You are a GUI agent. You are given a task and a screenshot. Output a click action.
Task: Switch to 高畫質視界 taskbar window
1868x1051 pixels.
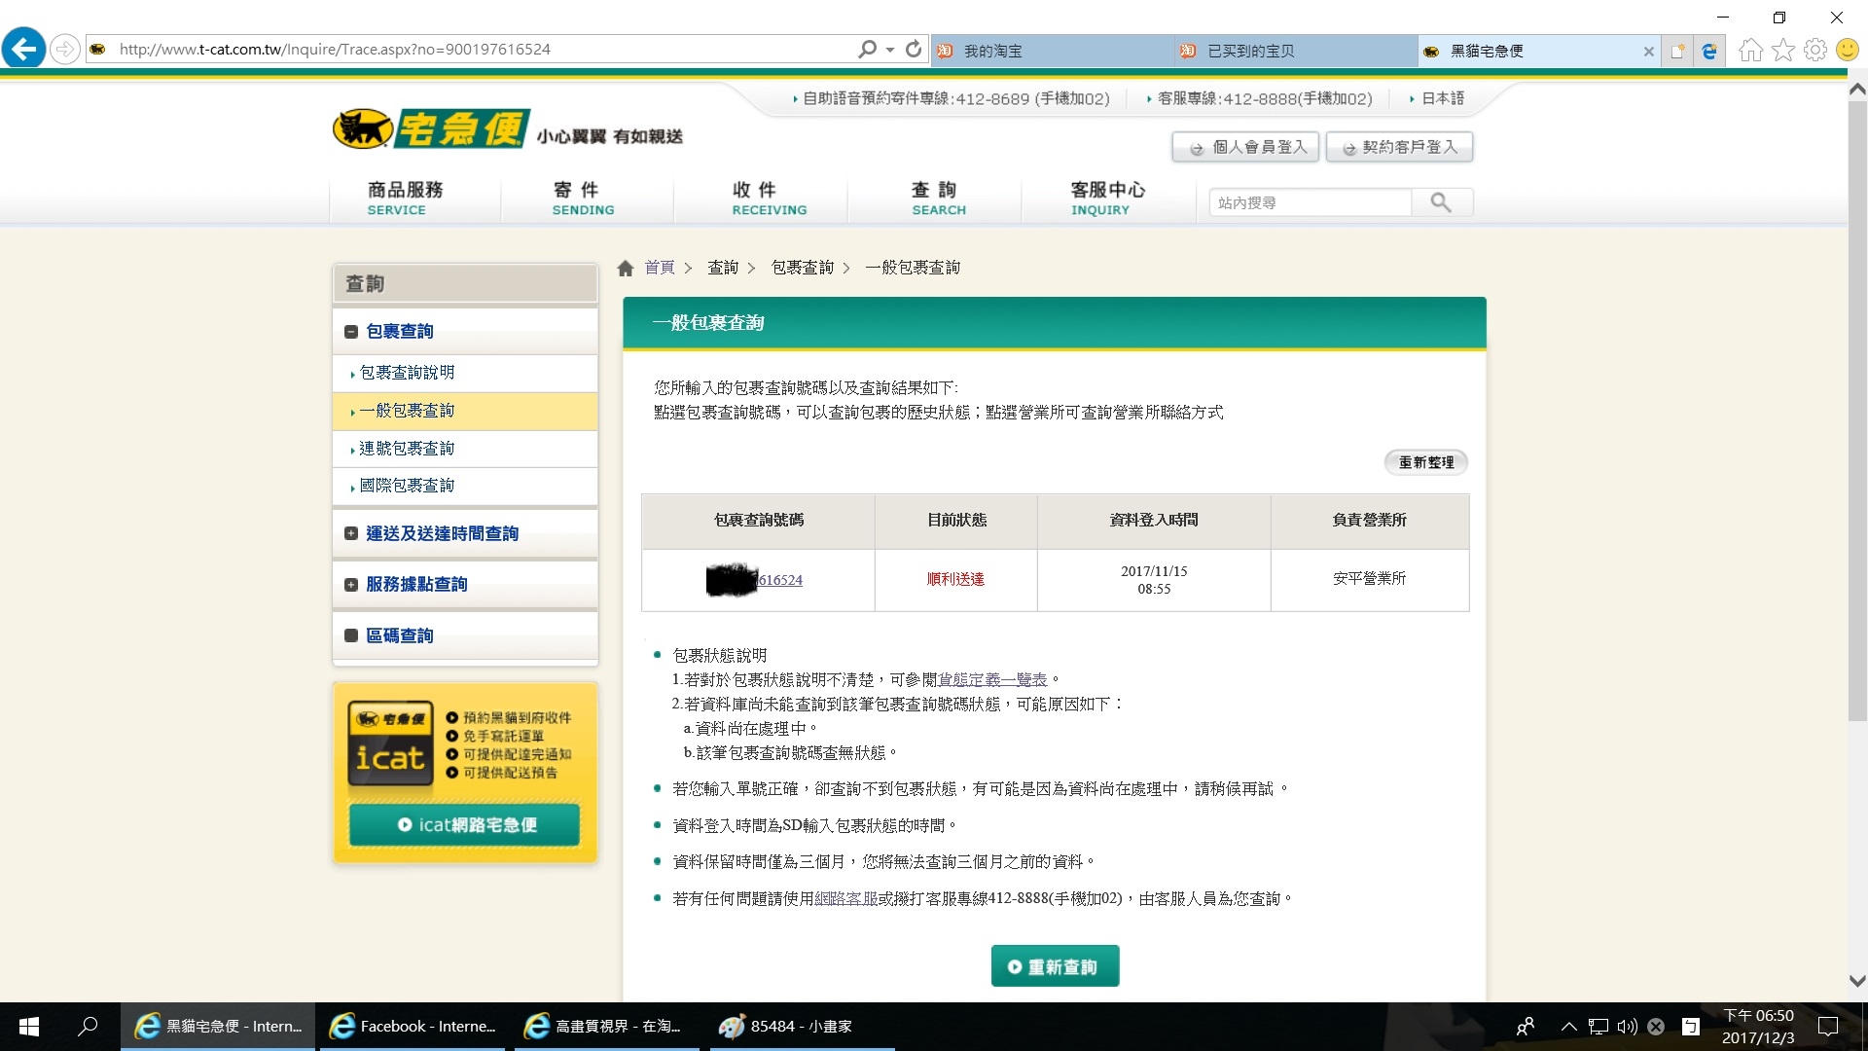pos(607,1027)
